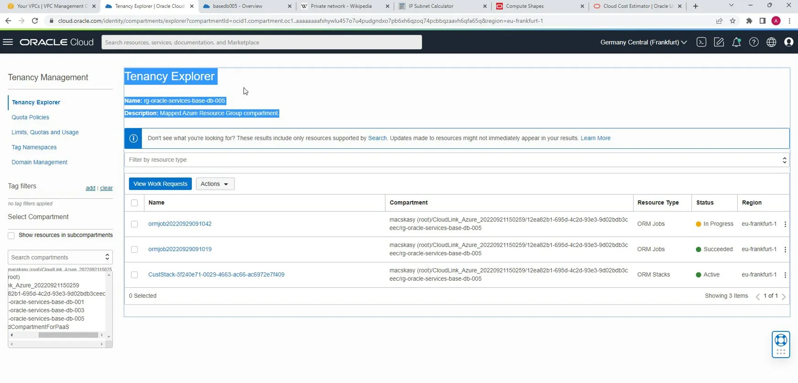798x383 pixels.
Task: Open Tag Namespaces in the sidebar
Action: coord(34,147)
